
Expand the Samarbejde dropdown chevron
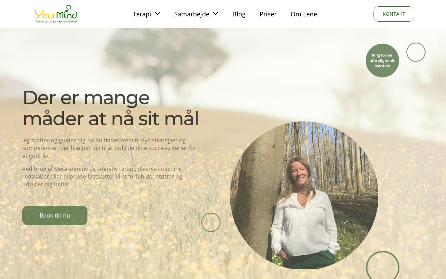coord(215,14)
